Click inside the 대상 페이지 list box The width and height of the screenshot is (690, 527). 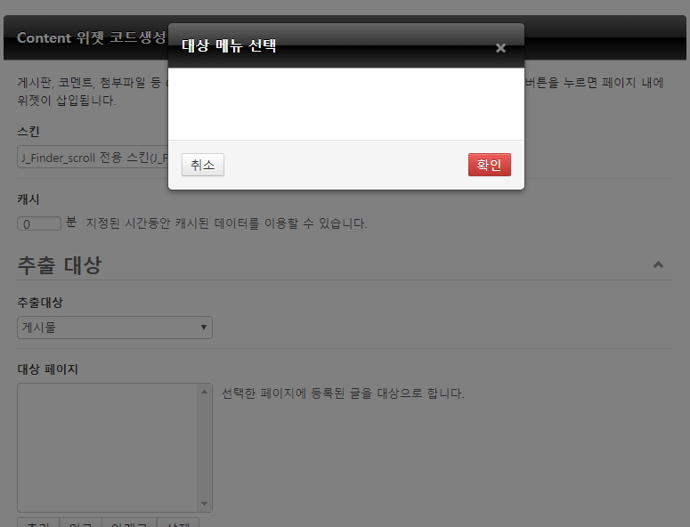[x=107, y=447]
